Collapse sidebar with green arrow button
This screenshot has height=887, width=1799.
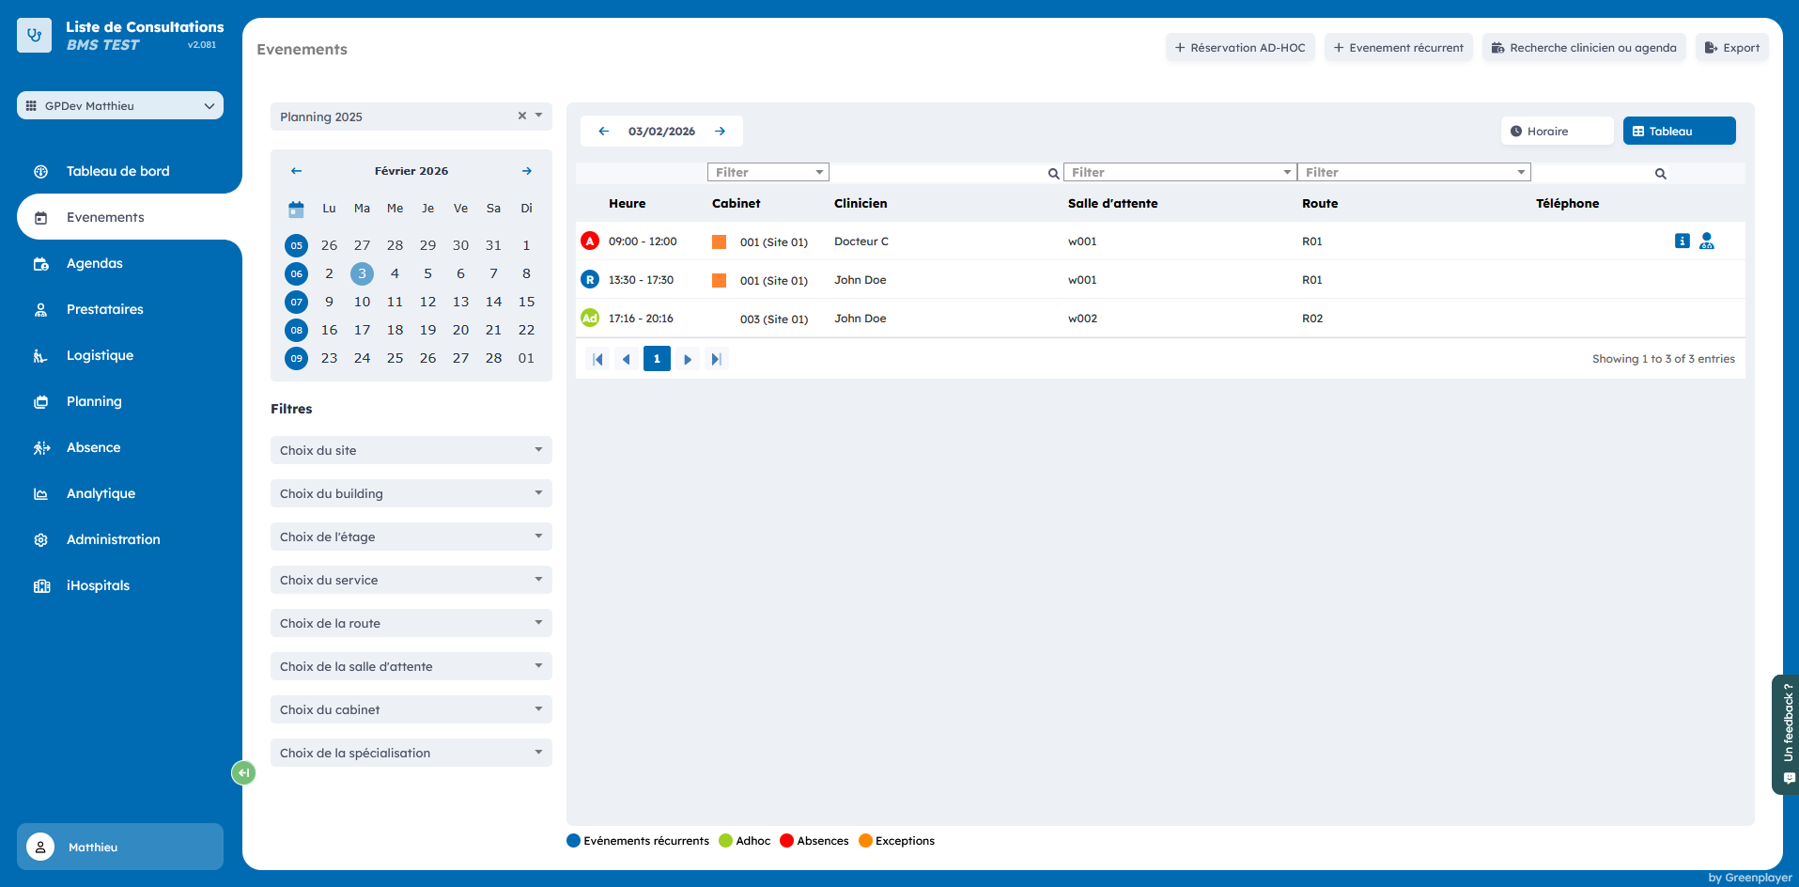pos(243,772)
